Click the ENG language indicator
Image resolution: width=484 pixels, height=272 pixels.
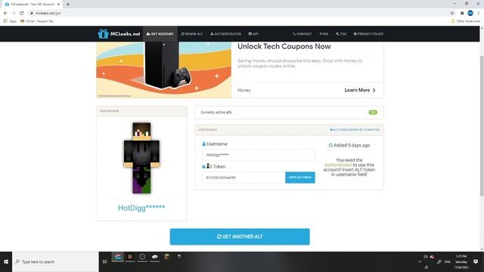coord(447,261)
